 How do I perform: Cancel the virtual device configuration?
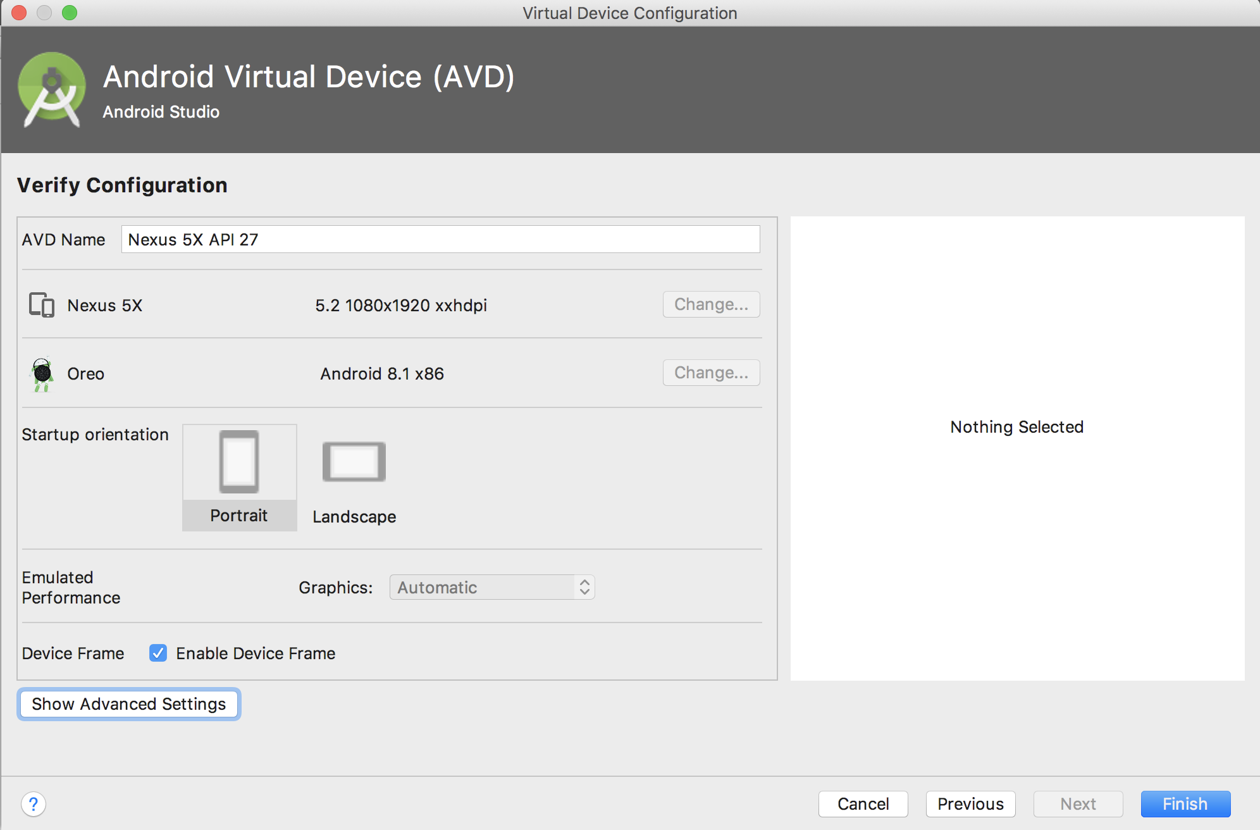(863, 804)
